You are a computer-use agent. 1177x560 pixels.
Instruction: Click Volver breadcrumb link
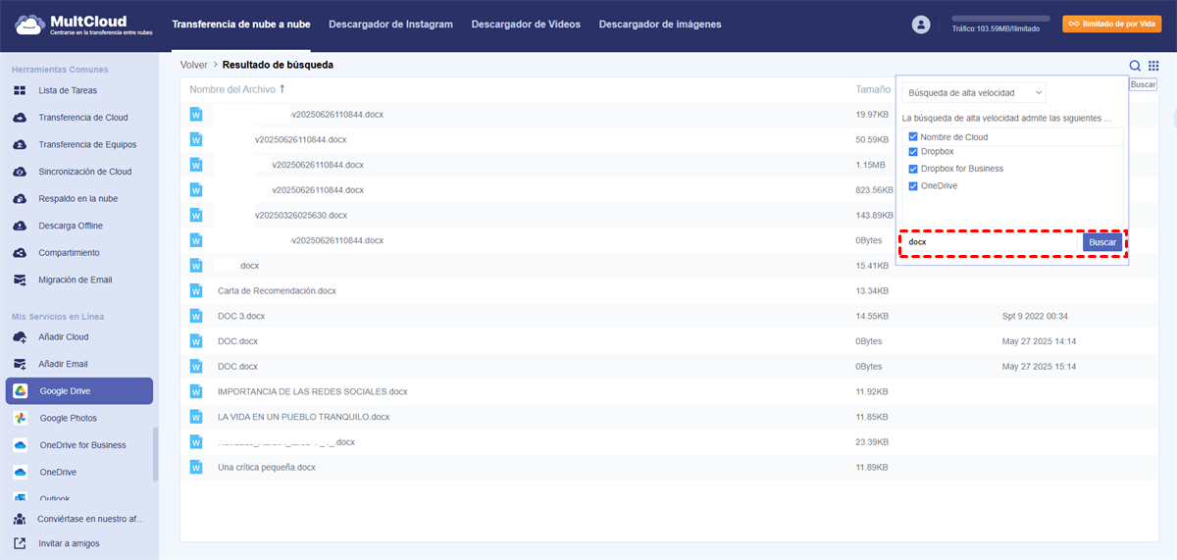tap(194, 66)
